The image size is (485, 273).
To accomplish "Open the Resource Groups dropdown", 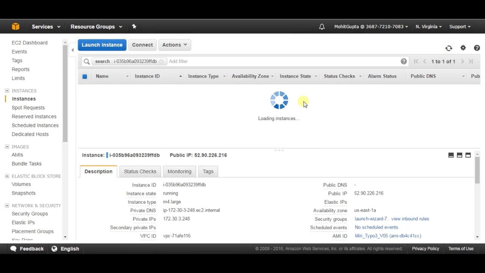I will click(x=96, y=27).
